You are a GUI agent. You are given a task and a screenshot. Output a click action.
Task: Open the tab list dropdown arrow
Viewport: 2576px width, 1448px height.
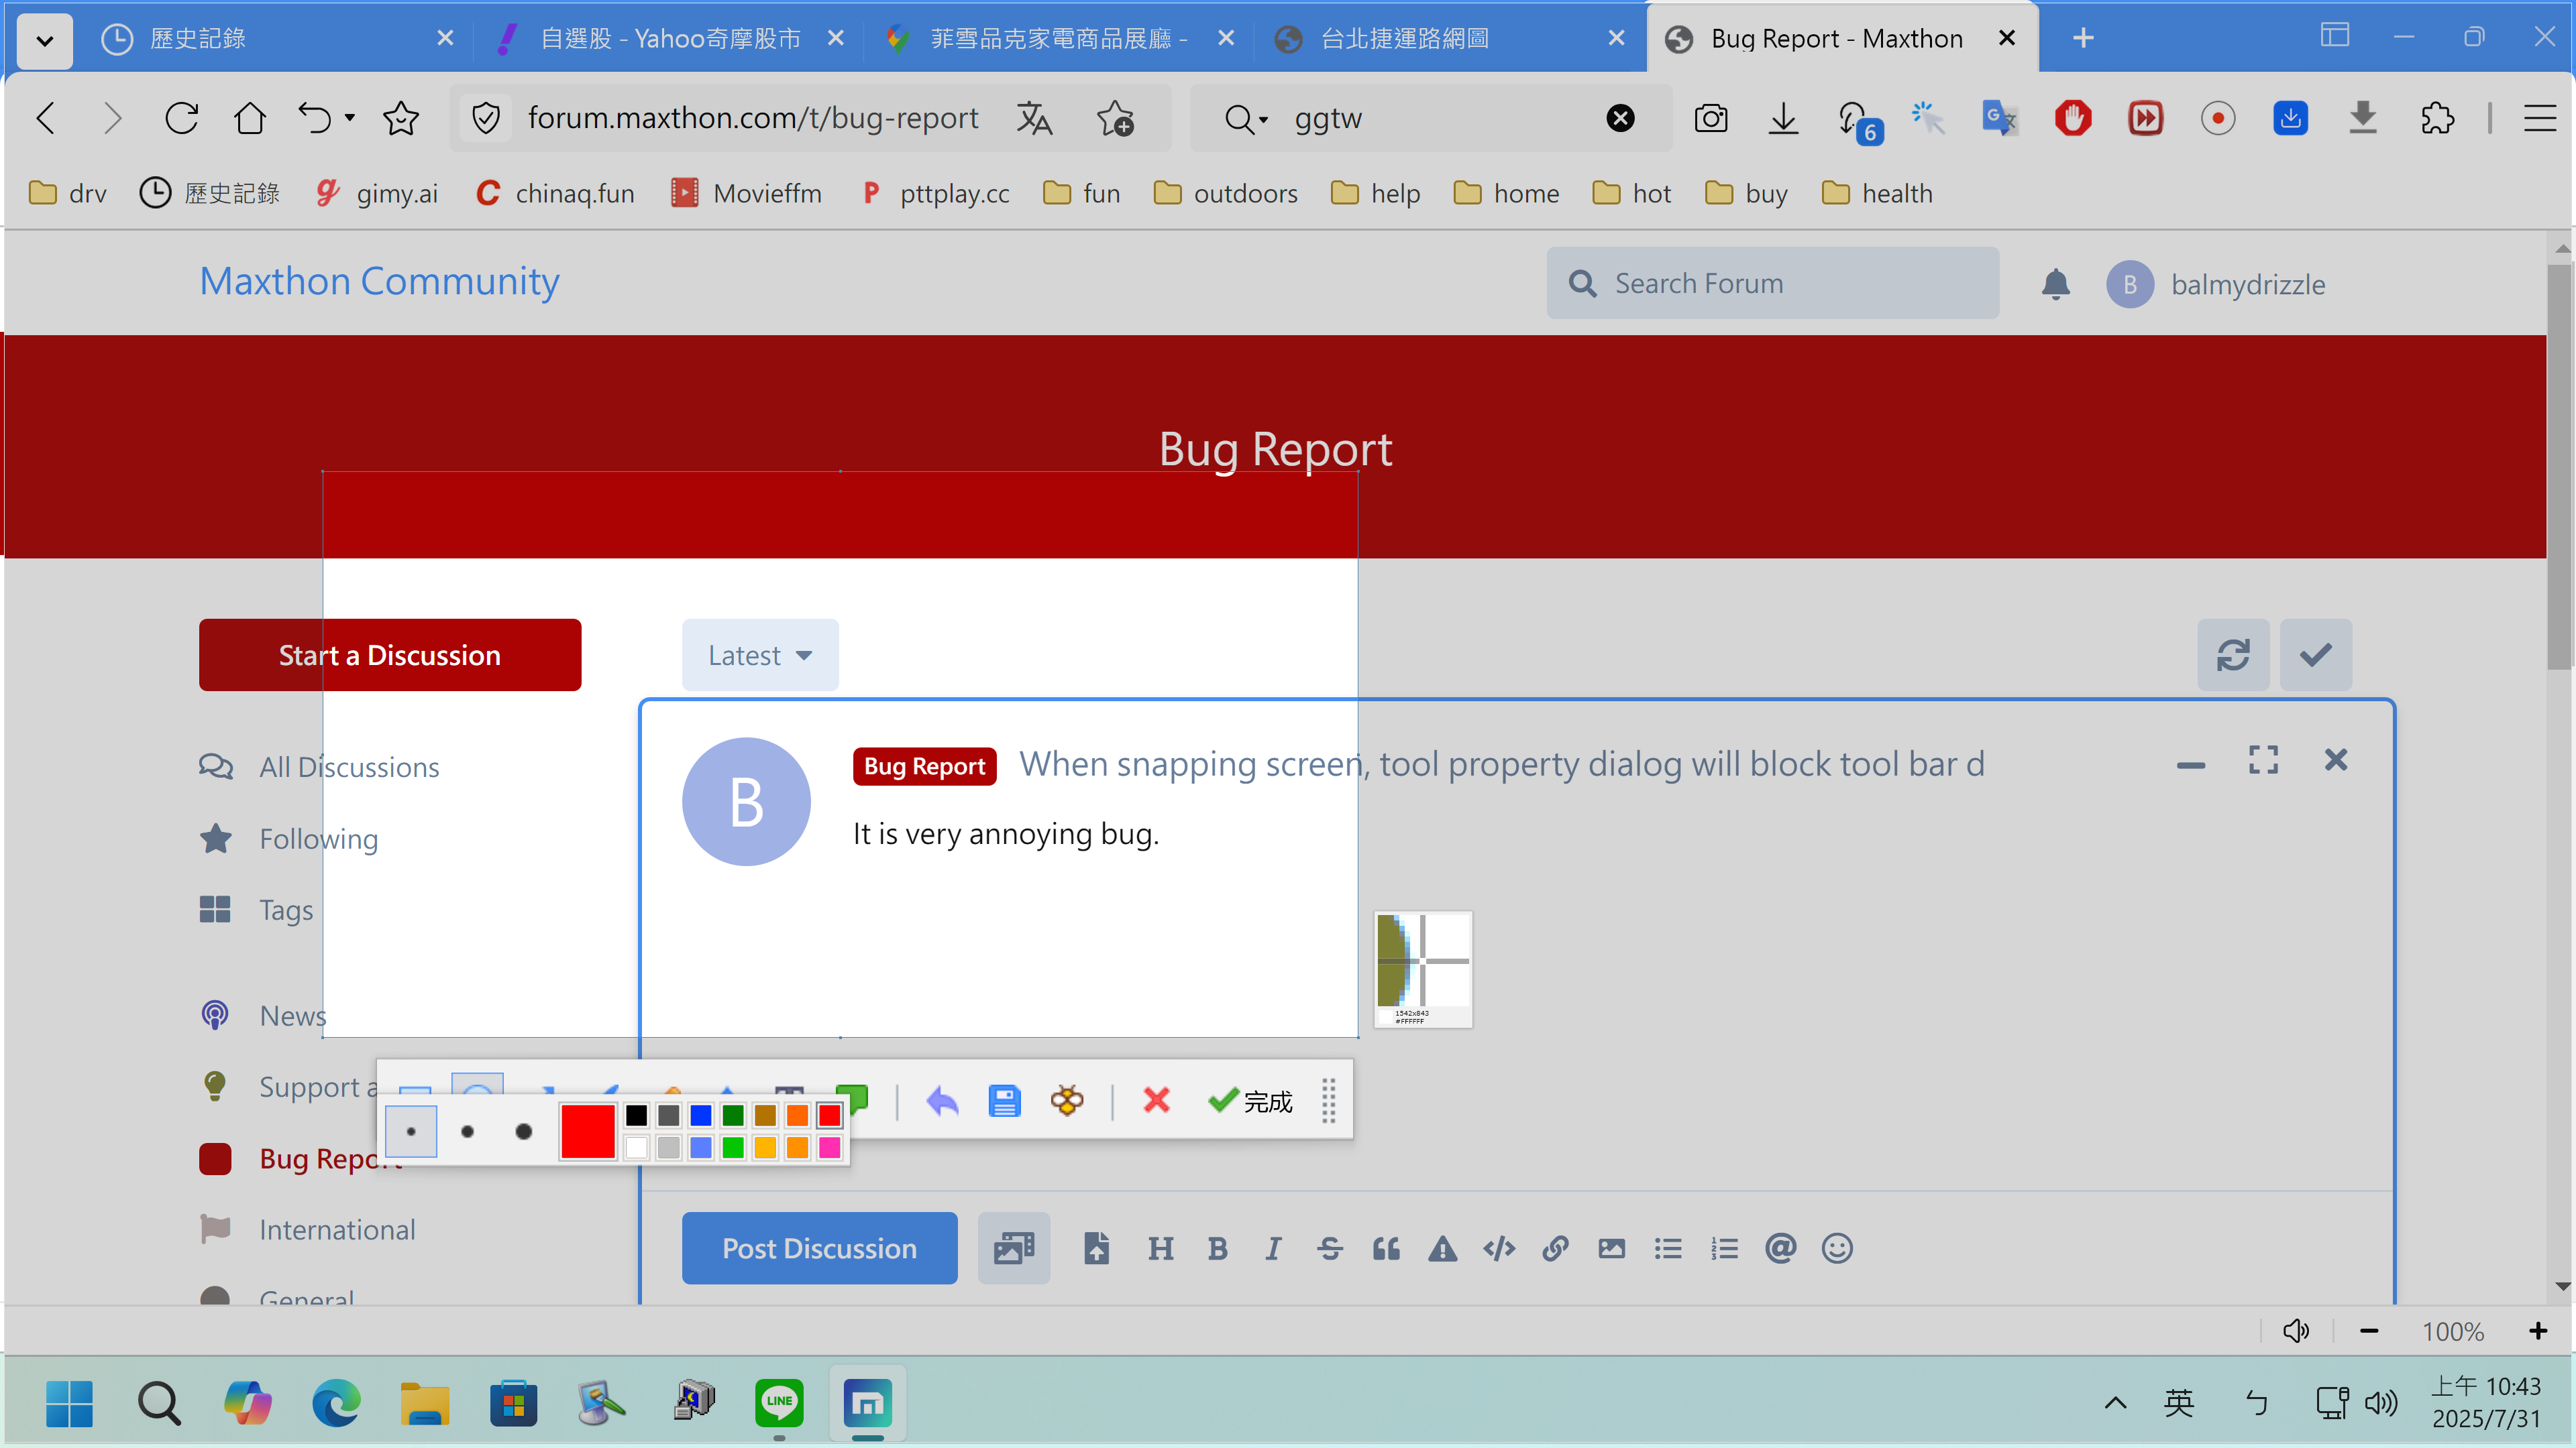point(44,40)
